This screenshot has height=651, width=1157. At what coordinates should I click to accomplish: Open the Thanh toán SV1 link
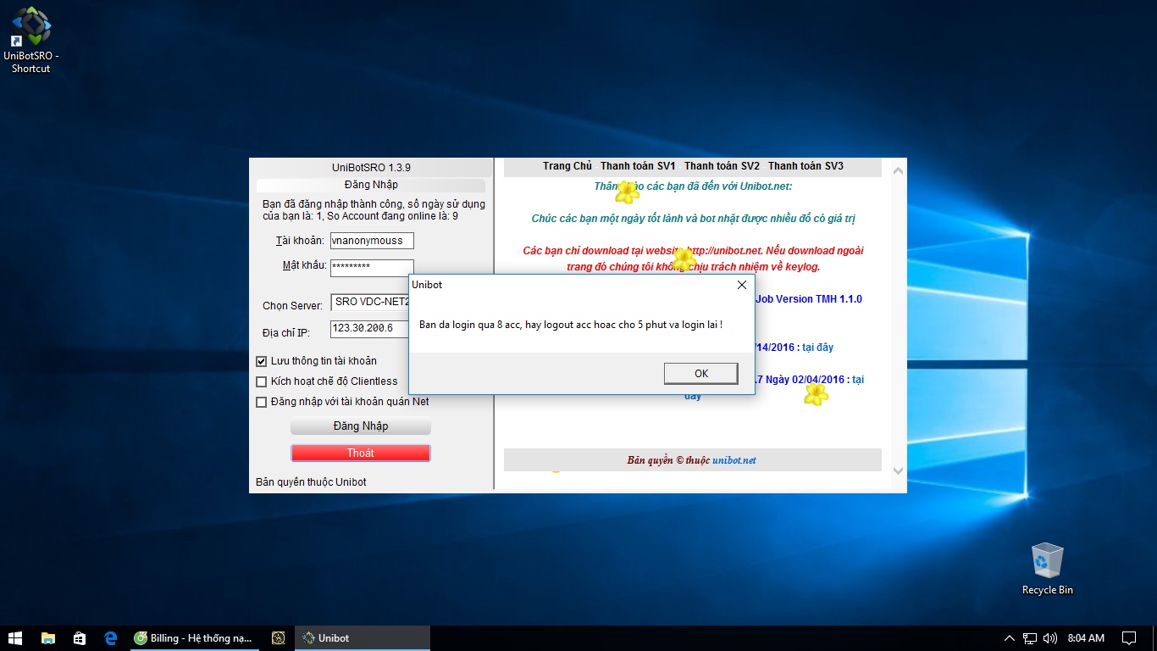638,166
